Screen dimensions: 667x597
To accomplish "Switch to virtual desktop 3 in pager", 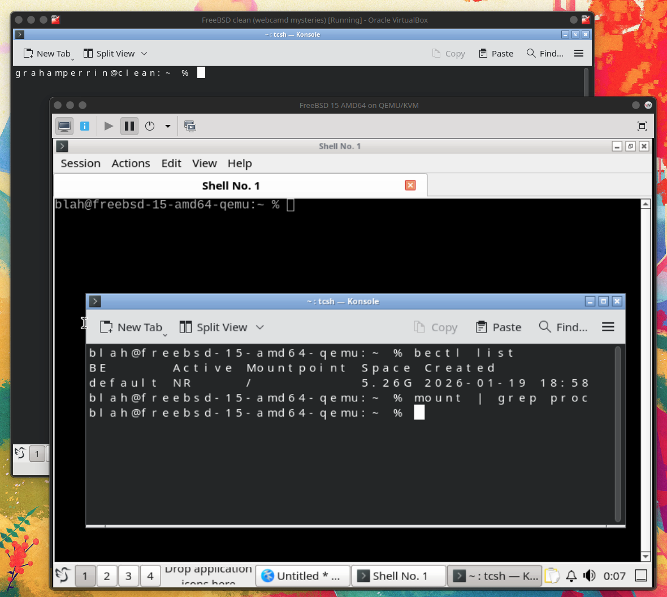I will (128, 576).
